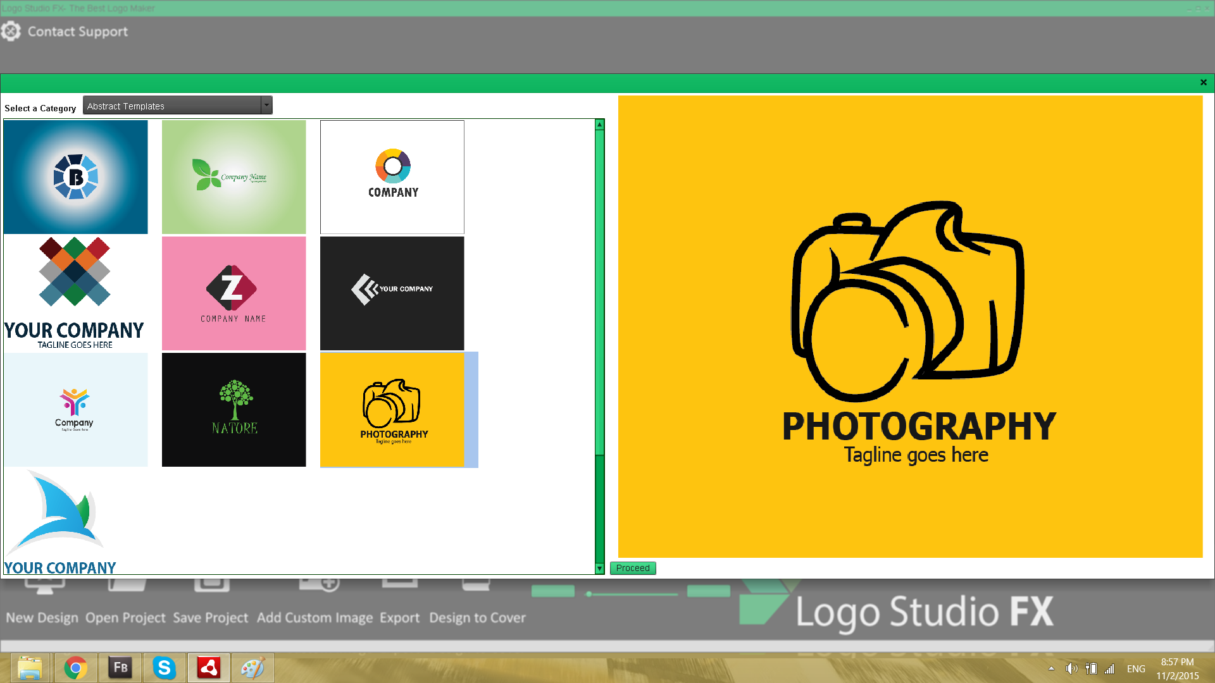Click the Proceed button
This screenshot has height=683, width=1215.
point(633,568)
